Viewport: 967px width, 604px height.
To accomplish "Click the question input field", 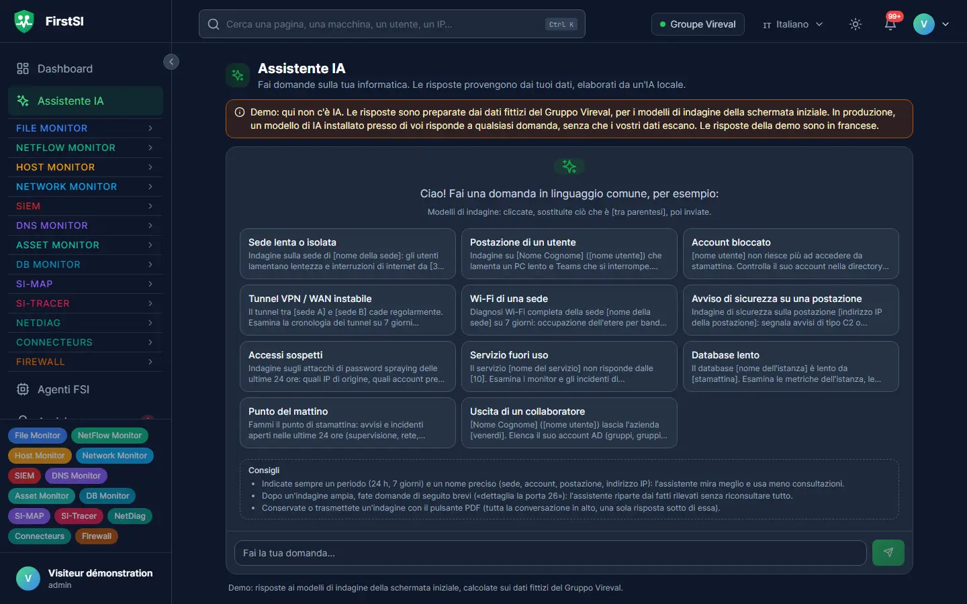I will tap(550, 553).
